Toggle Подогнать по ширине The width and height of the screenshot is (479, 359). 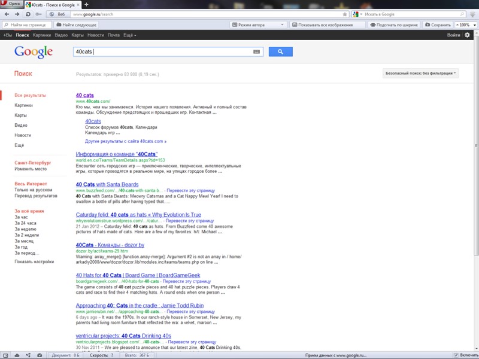394,25
